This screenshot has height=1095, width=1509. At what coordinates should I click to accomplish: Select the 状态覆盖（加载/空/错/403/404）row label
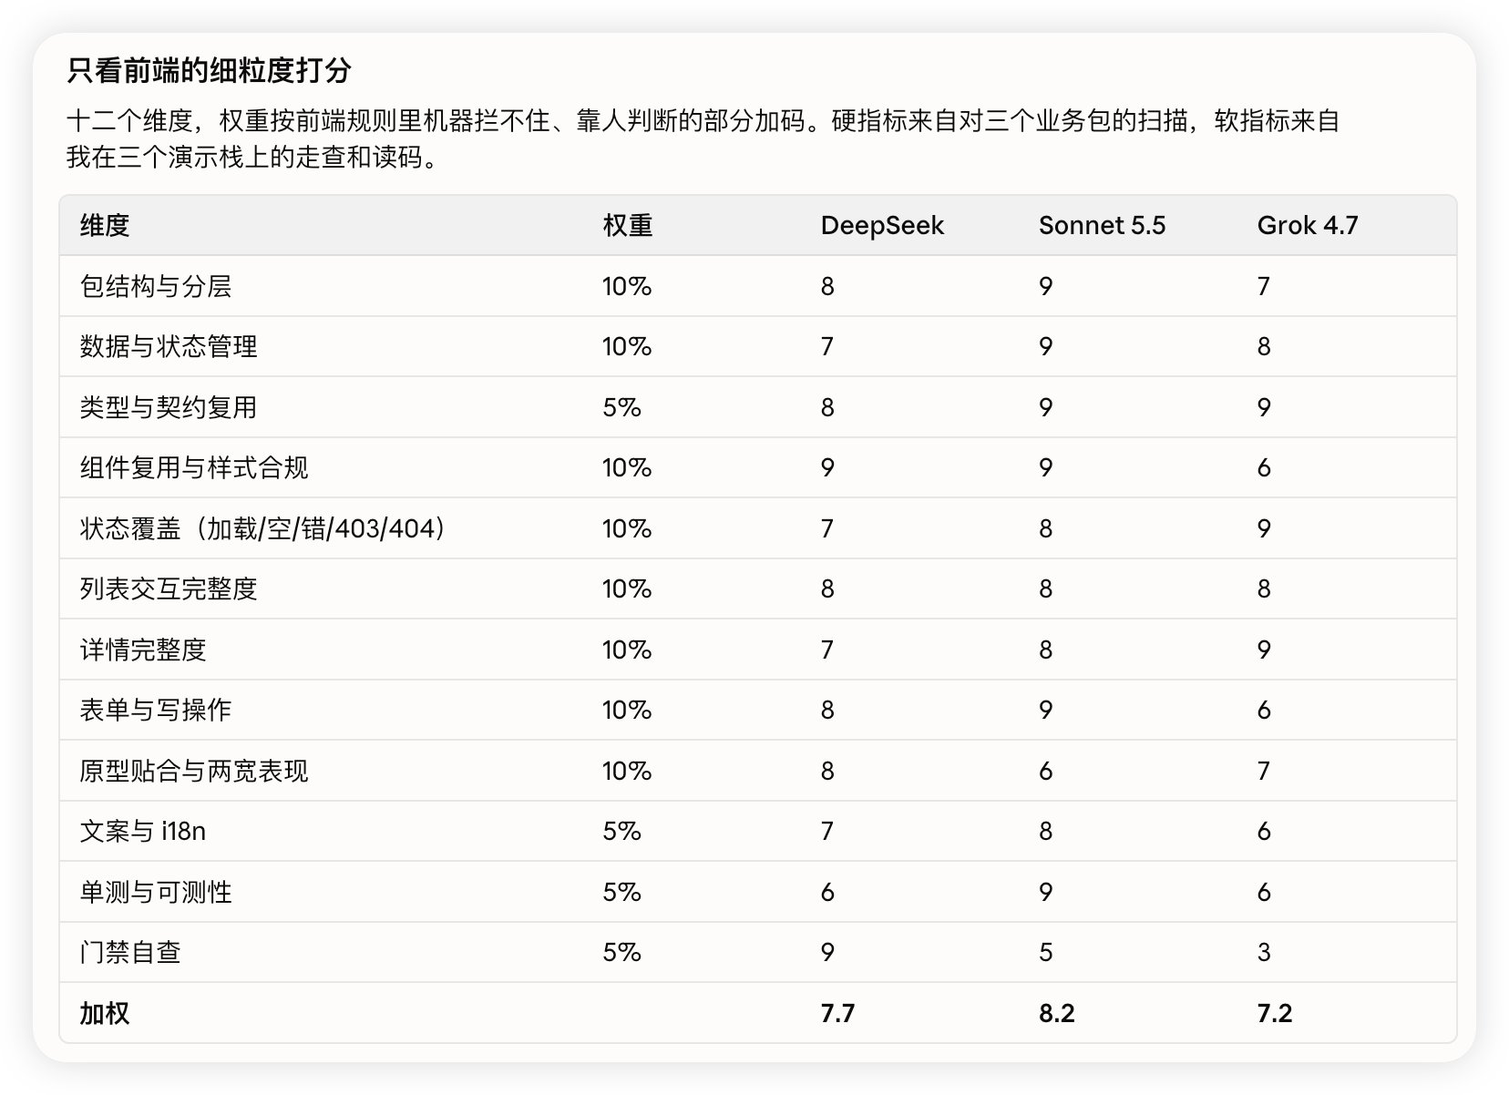click(264, 528)
